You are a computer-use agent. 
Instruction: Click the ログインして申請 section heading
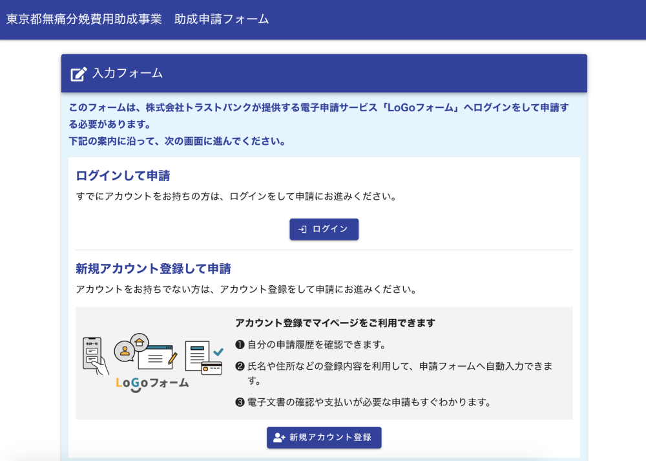(123, 176)
